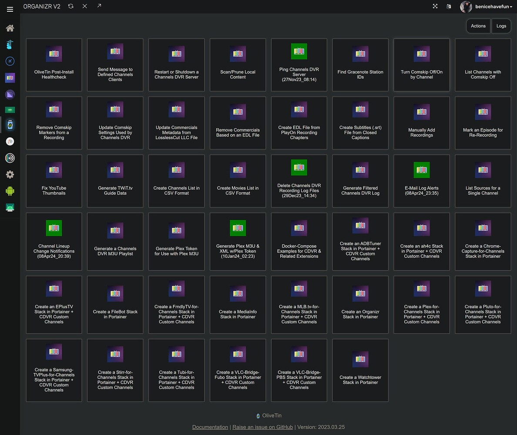Click the benicehavefun profile avatar picture
This screenshot has width=517, height=435.
[x=466, y=6]
